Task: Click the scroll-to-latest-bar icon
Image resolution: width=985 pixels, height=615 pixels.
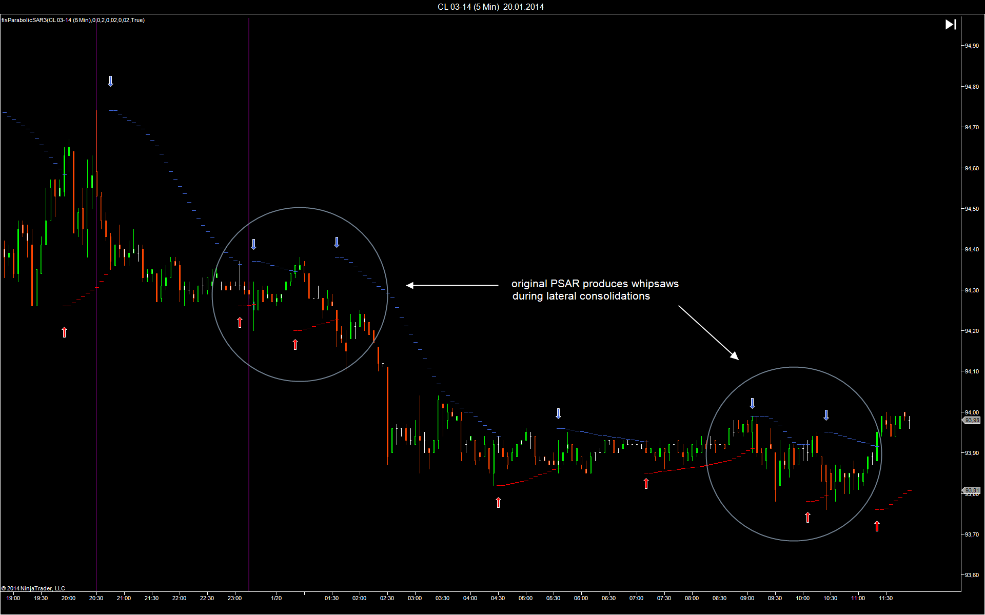Action: coord(950,25)
